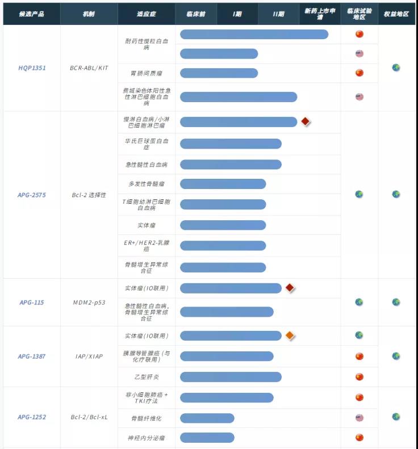Click the 费城染色体阳性急性淋巴细胞白血病 indication text
This screenshot has width=418, height=449.
coord(147,97)
